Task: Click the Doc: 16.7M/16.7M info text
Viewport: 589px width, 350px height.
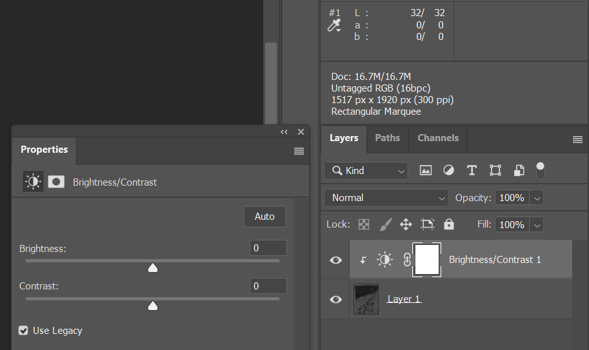Action: pyautogui.click(x=371, y=77)
